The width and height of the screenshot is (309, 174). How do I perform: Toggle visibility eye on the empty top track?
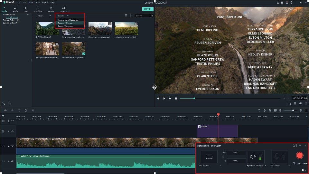click(x=13, y=121)
